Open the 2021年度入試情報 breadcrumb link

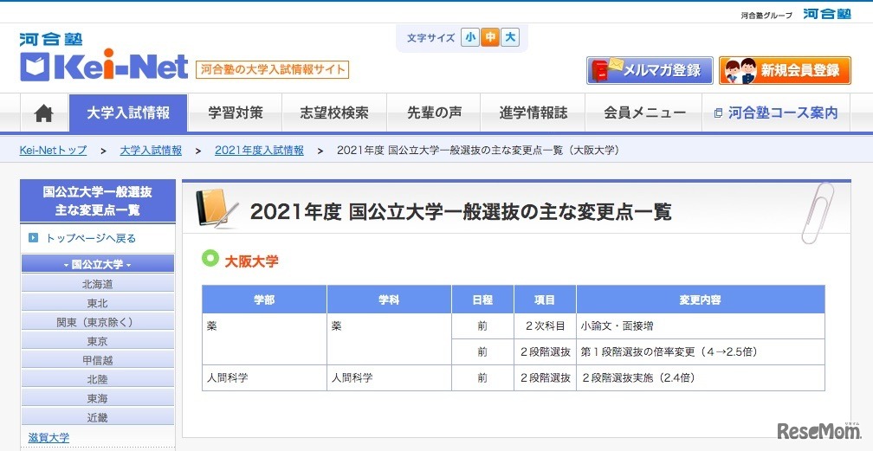tap(260, 151)
